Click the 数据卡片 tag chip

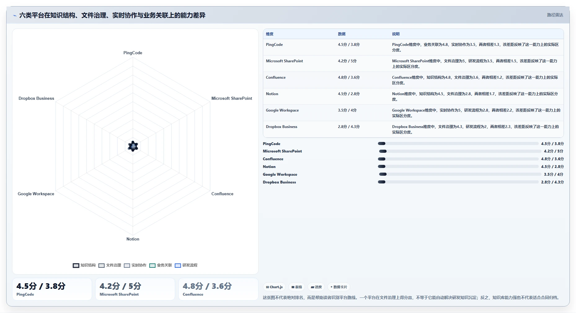pos(339,287)
